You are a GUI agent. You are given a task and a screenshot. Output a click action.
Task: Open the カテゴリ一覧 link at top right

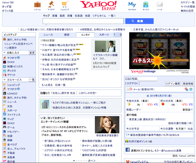pos(188,2)
